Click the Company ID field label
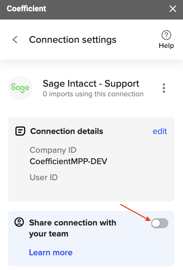 tap(53, 150)
